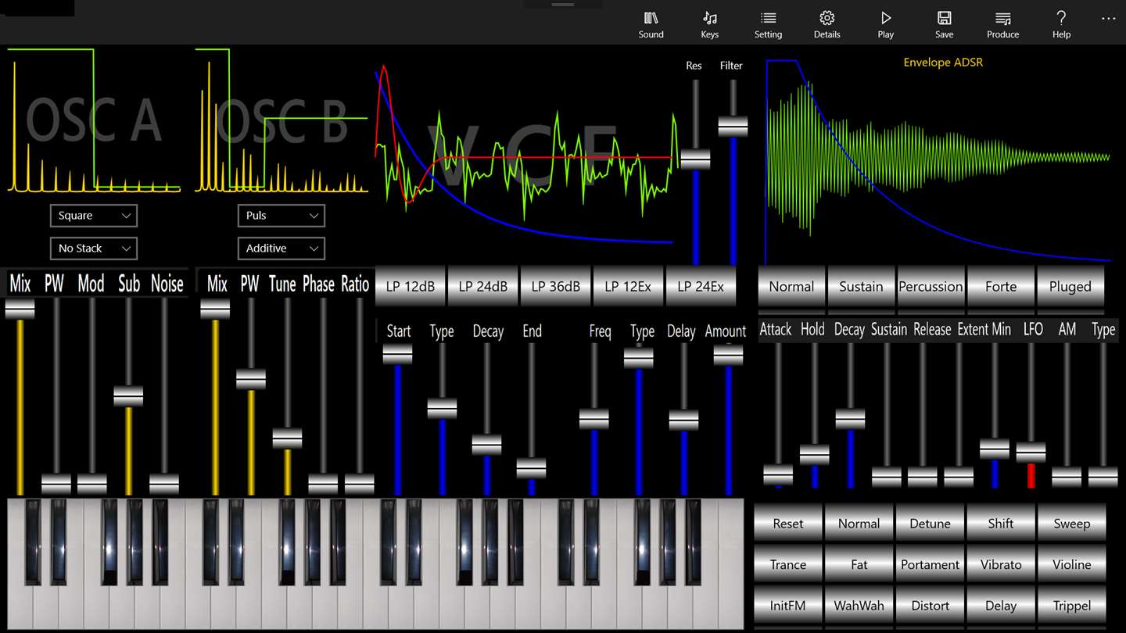Click the Noise slider handle

point(164,484)
